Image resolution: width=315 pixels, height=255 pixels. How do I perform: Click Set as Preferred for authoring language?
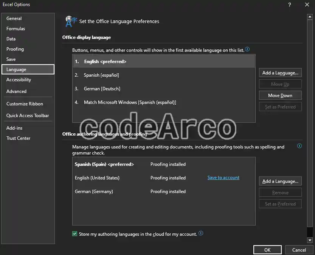click(x=280, y=204)
